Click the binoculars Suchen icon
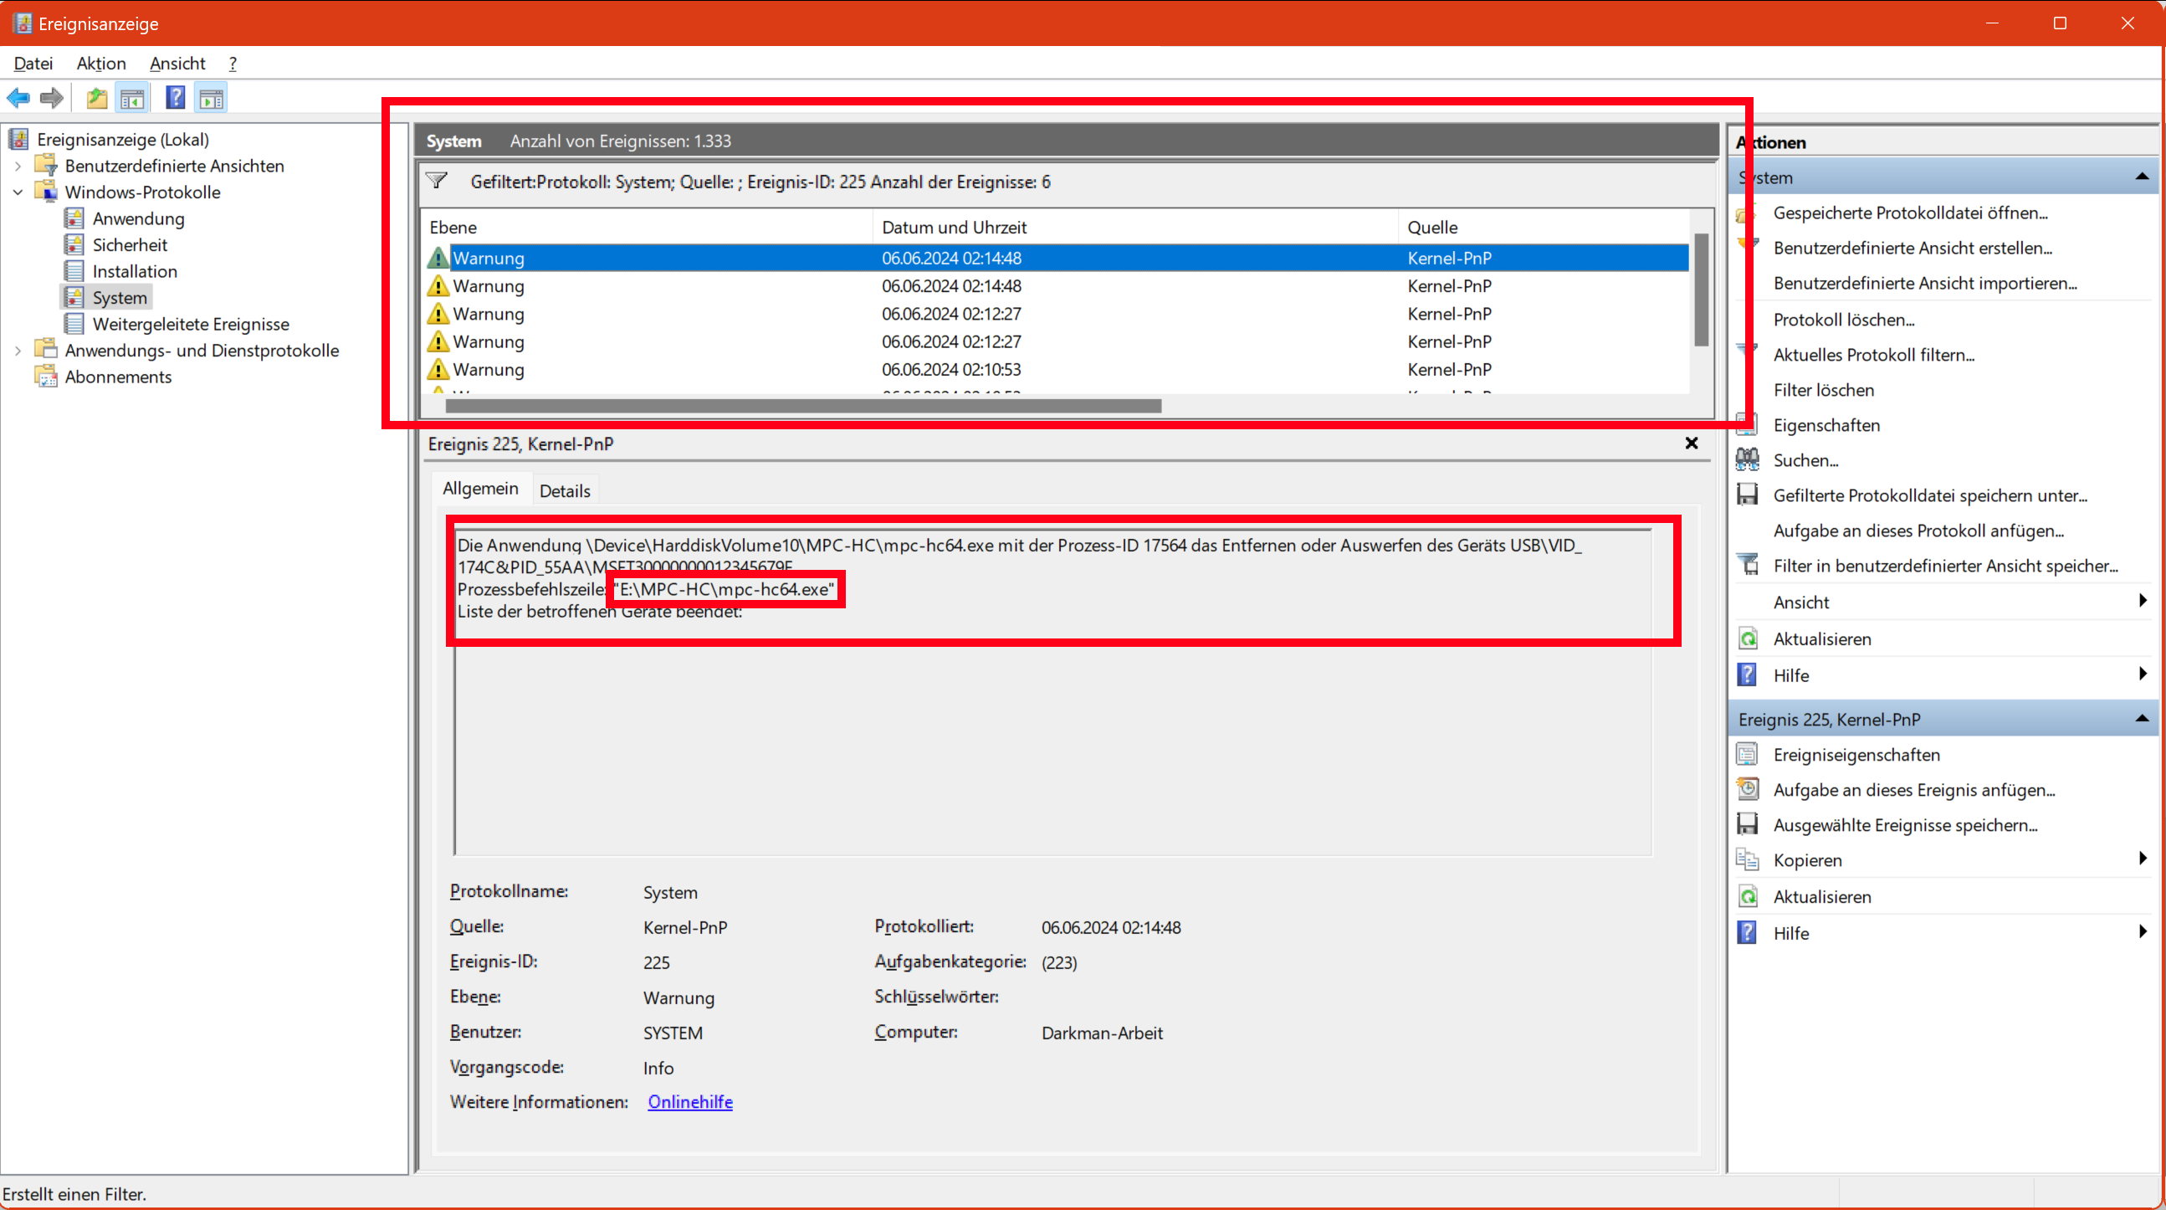 pyautogui.click(x=1747, y=460)
